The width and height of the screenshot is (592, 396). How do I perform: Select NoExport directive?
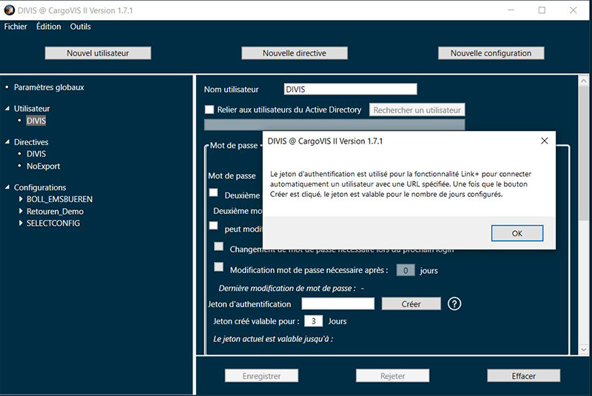coord(44,166)
